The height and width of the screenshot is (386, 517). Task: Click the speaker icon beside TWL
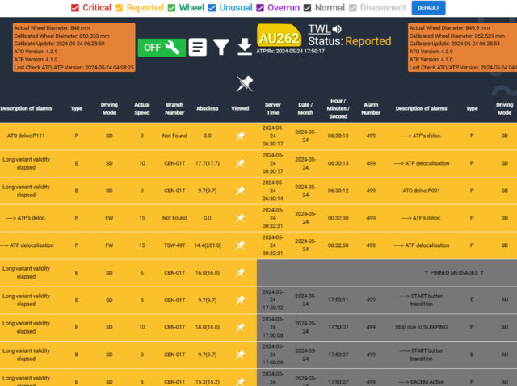tap(337, 30)
